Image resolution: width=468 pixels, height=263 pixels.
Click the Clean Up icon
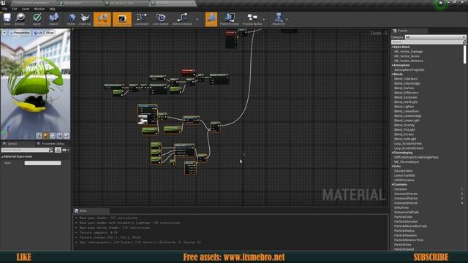click(85, 19)
